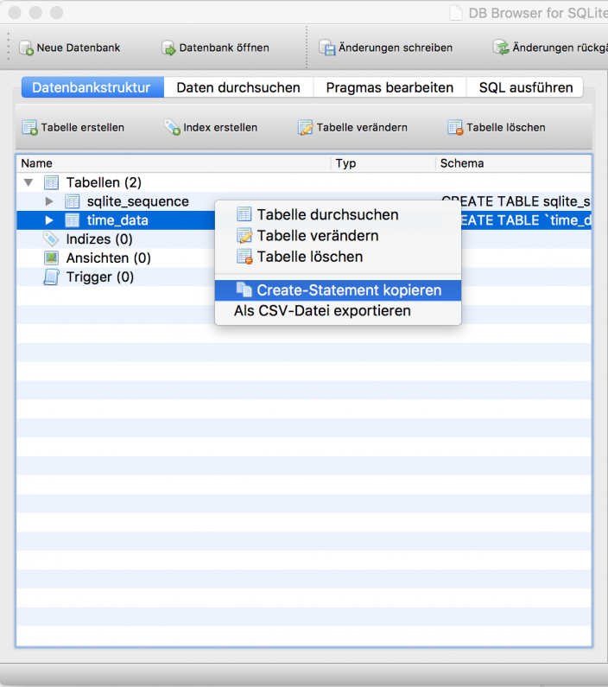The image size is (608, 687).
Task: Select Als CSV-Datei exportieren menu entry
Action: (322, 310)
